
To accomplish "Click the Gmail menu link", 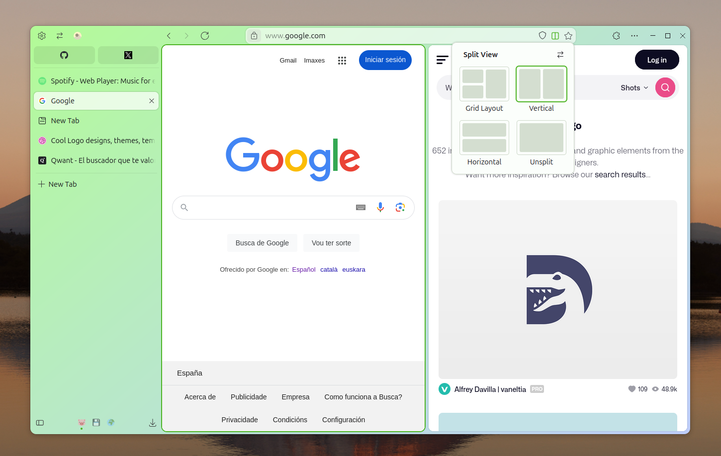I will [288, 60].
